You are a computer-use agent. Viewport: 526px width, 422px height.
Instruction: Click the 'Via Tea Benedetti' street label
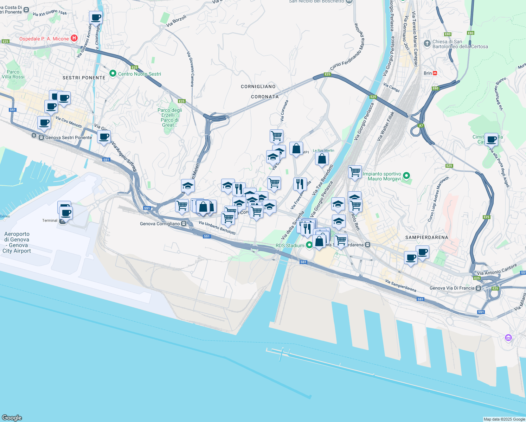coord(322,180)
